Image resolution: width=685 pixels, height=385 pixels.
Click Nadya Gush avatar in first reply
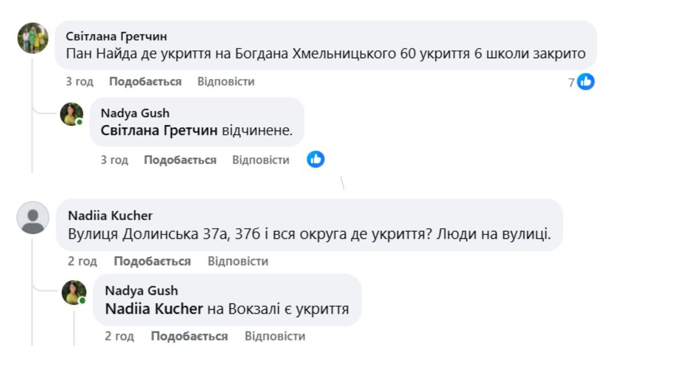(x=71, y=114)
